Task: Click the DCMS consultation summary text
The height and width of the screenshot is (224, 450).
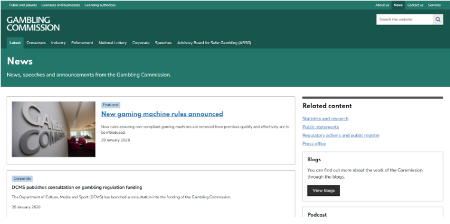Action: 121,197
